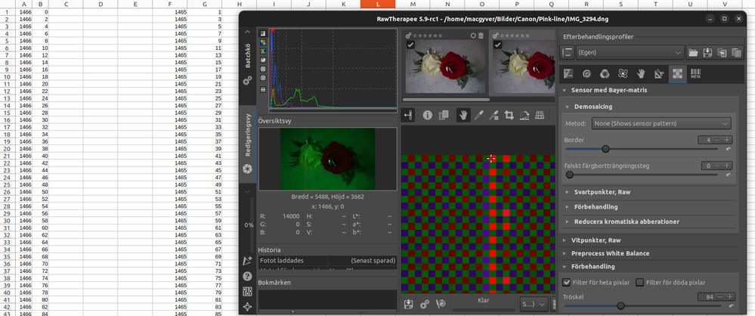
Task: Select the perspective grid tool icon
Action: (x=540, y=115)
